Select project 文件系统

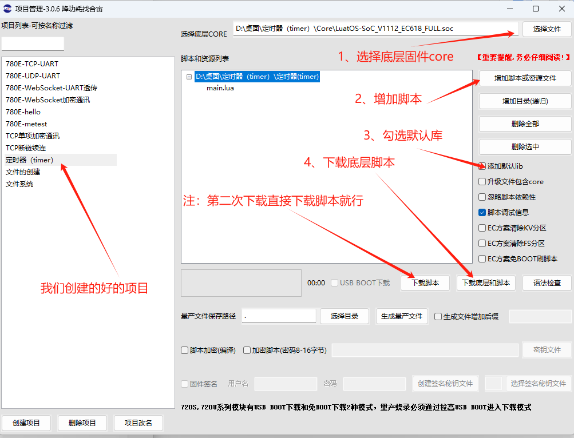(x=19, y=184)
